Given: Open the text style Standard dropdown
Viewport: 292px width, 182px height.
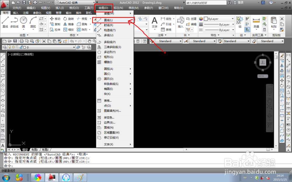Looking at the screenshot, I should point(168,41).
